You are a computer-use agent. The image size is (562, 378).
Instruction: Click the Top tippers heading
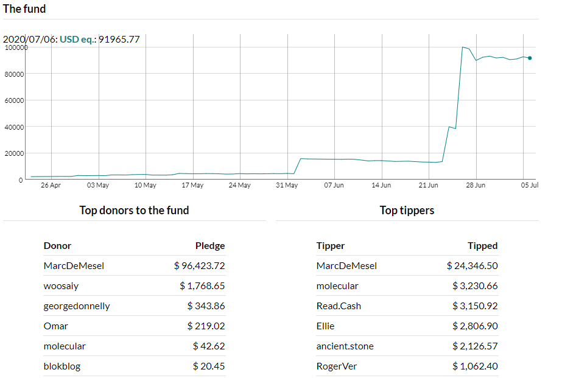tap(407, 211)
